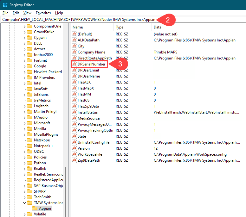
Task: Select the Logitech key
Action: pos(41,106)
